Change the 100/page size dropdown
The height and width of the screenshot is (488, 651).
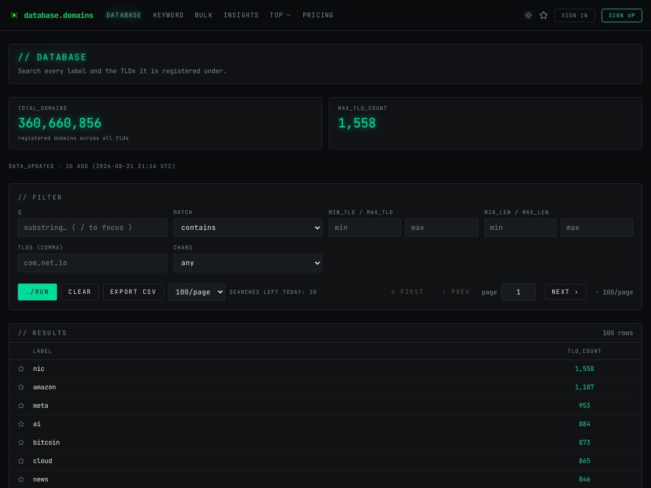[x=196, y=292]
